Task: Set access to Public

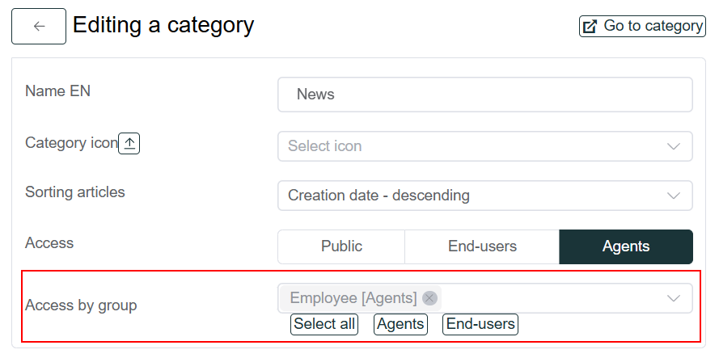Action: click(x=341, y=246)
